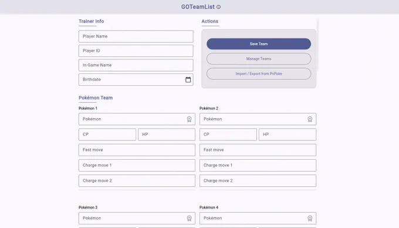
Task: Select Pokémon 4 name field
Action: 258,218
